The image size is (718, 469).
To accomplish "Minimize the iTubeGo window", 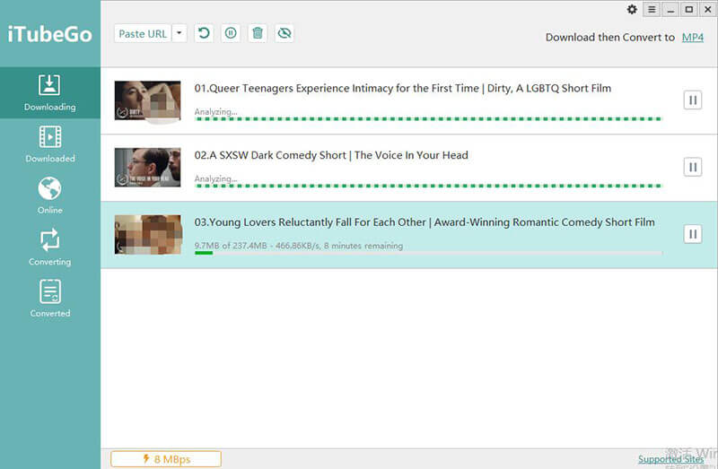I will 670,9.
